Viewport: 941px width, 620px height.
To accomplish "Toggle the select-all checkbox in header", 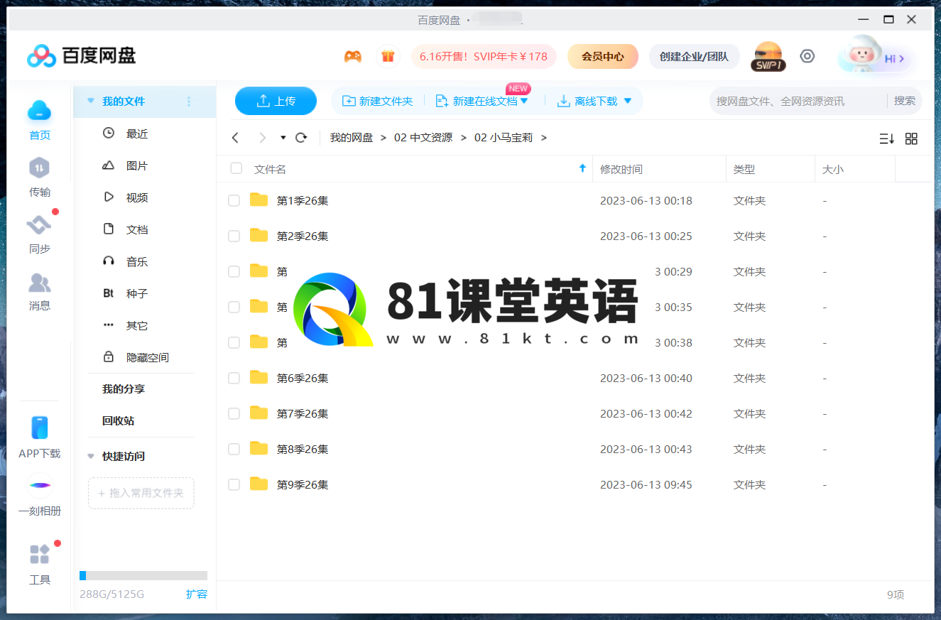I will 236,169.
